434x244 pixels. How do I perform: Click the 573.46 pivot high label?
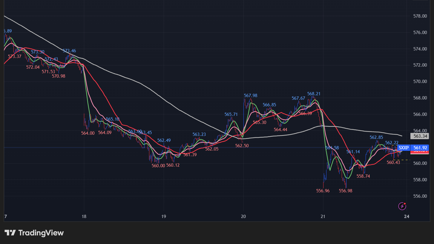click(x=69, y=51)
